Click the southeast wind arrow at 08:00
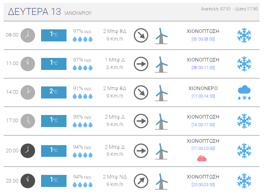The height and width of the screenshot is (195, 270). (141, 35)
